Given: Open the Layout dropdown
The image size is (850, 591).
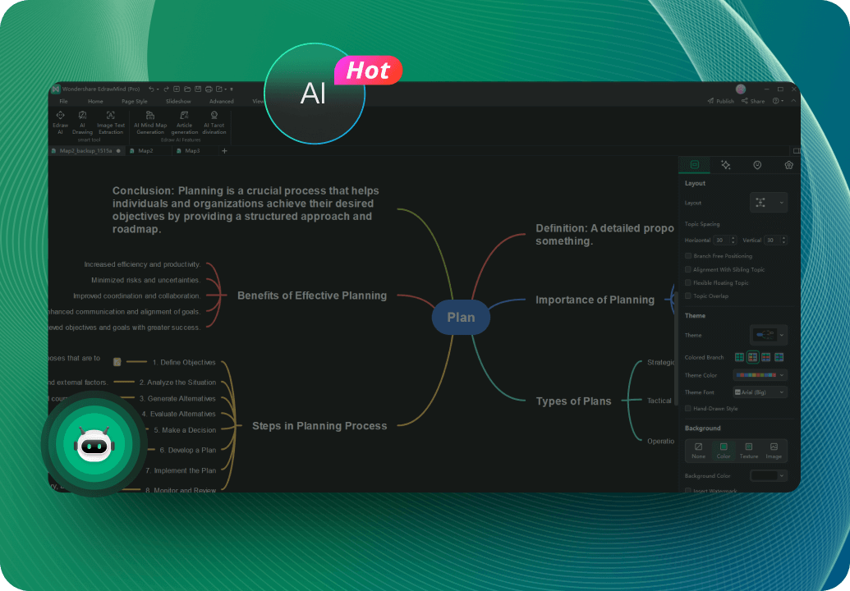Looking at the screenshot, I should point(768,203).
